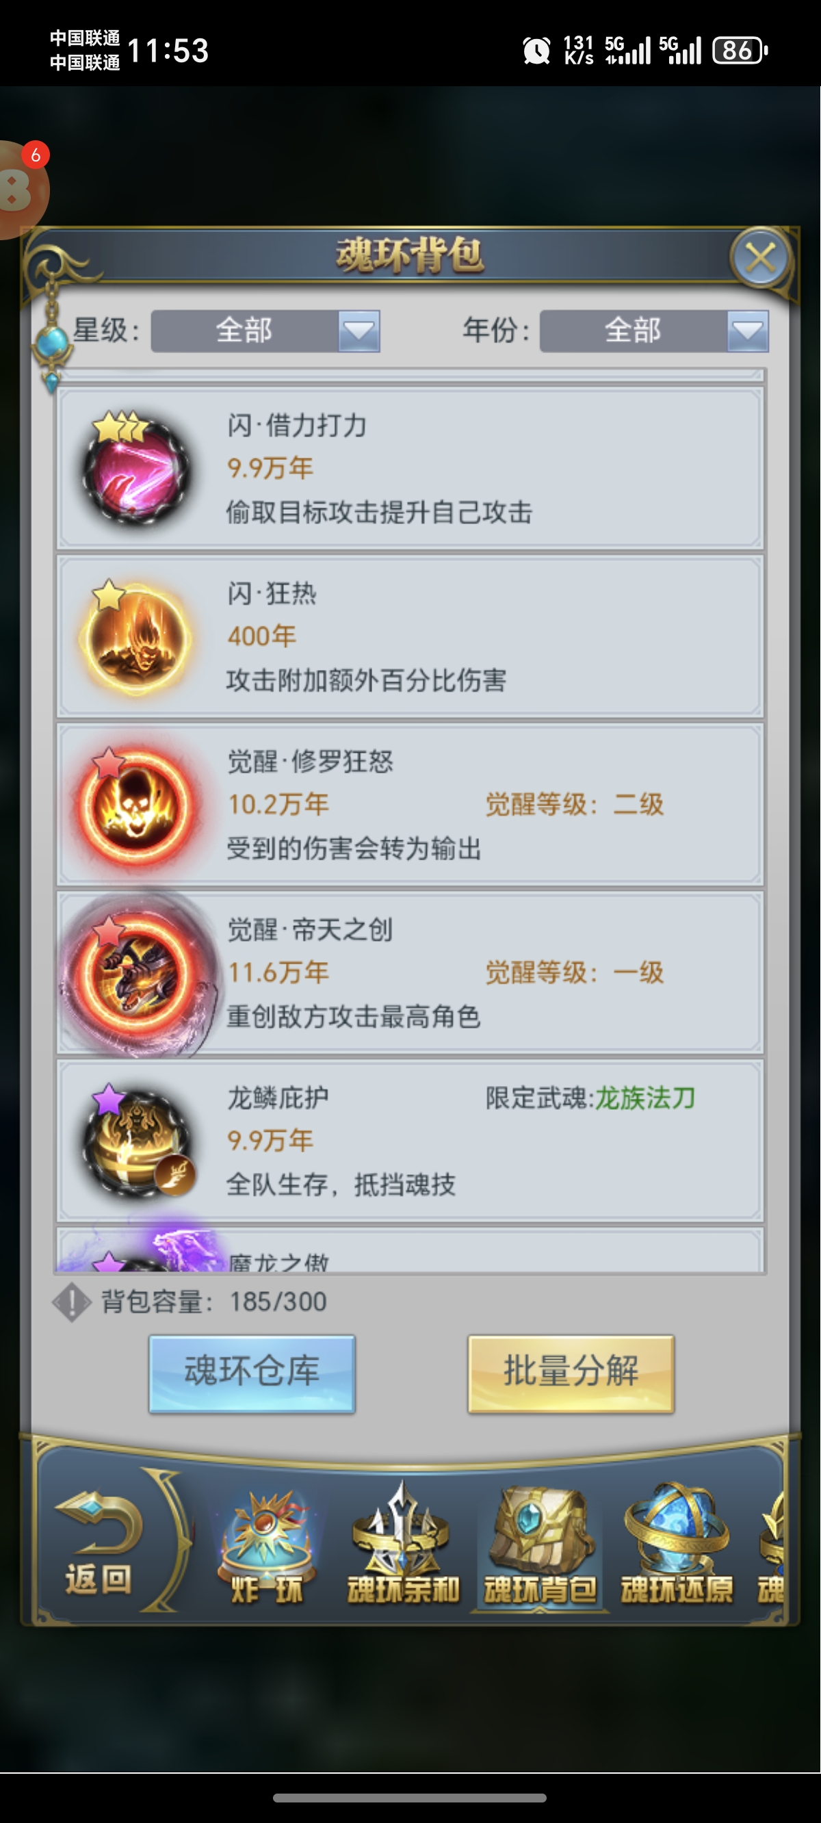Tap the 批量分解 batch decompose button
821x1823 pixels.
(571, 1374)
